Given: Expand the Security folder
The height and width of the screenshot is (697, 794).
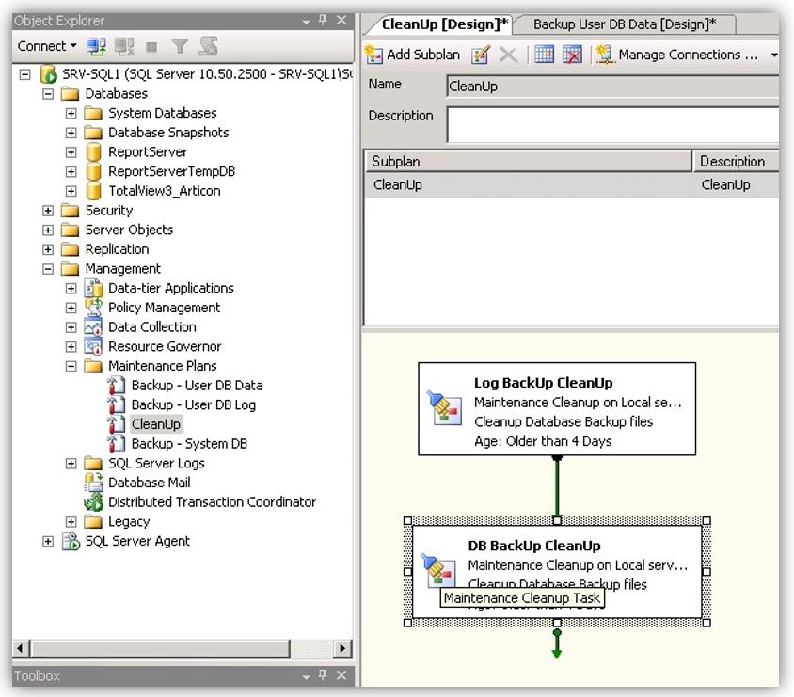Looking at the screenshot, I should click(x=48, y=210).
